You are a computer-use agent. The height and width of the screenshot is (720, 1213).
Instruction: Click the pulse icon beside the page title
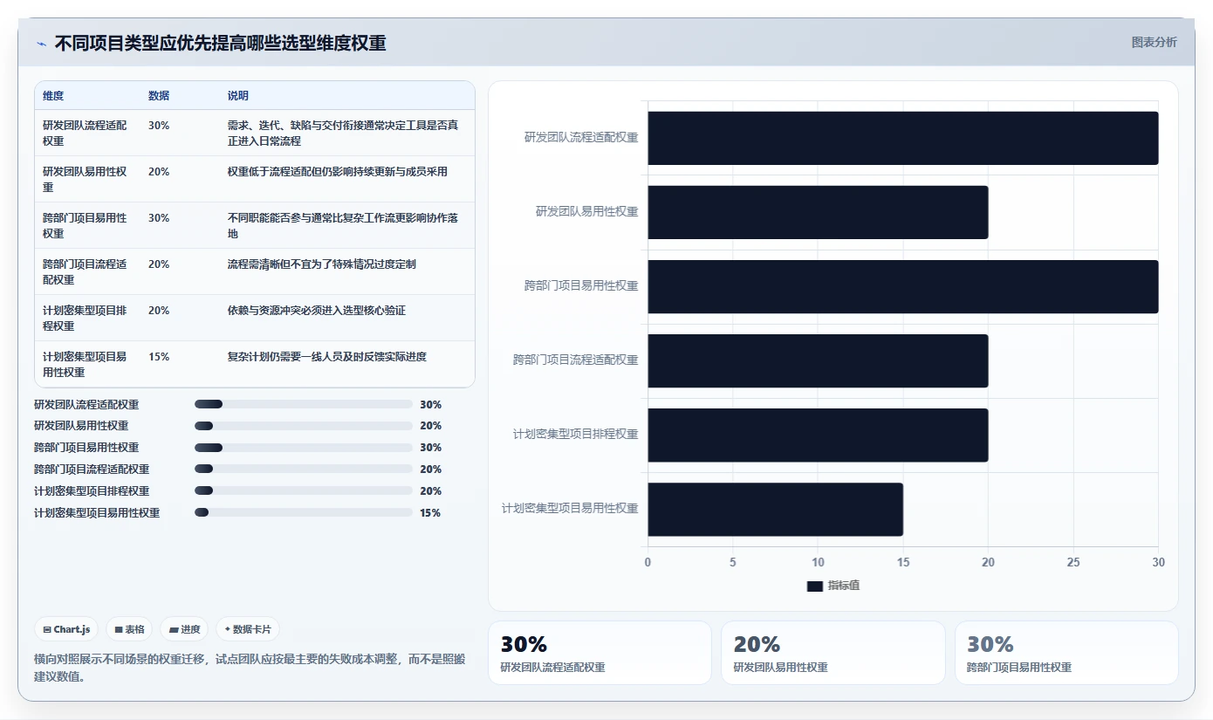click(x=42, y=44)
